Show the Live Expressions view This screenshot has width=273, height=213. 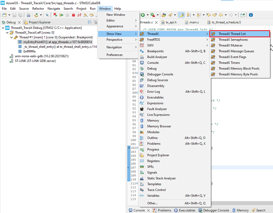pyautogui.click(x=175, y=115)
